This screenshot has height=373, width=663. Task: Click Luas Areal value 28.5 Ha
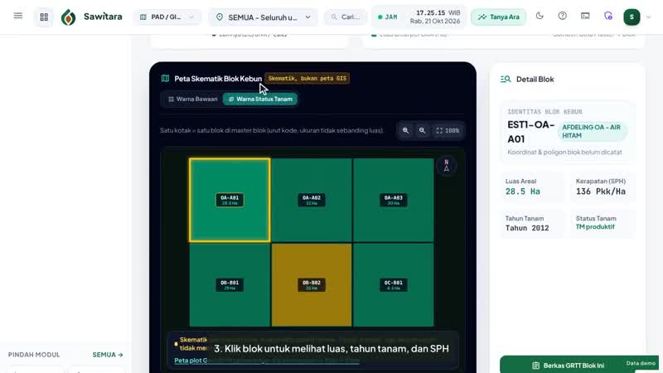(523, 191)
